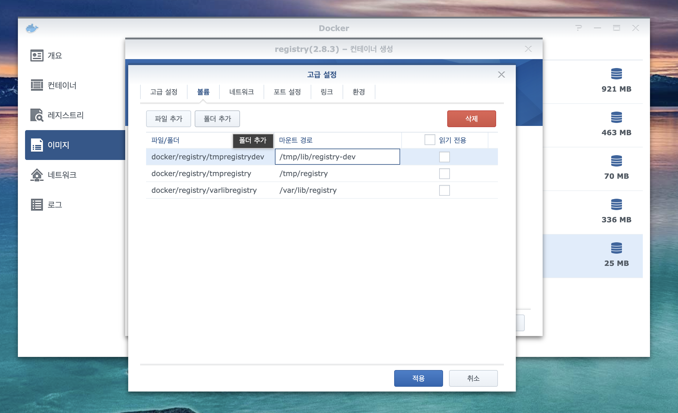Switch to the 네트워크 tab

[x=242, y=92]
